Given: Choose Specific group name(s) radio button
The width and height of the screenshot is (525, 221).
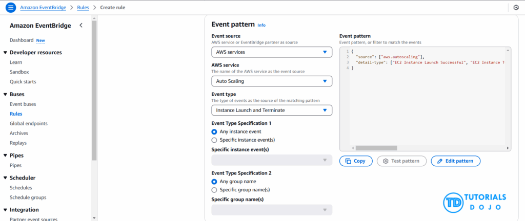Looking at the screenshot, I should pyautogui.click(x=214, y=190).
